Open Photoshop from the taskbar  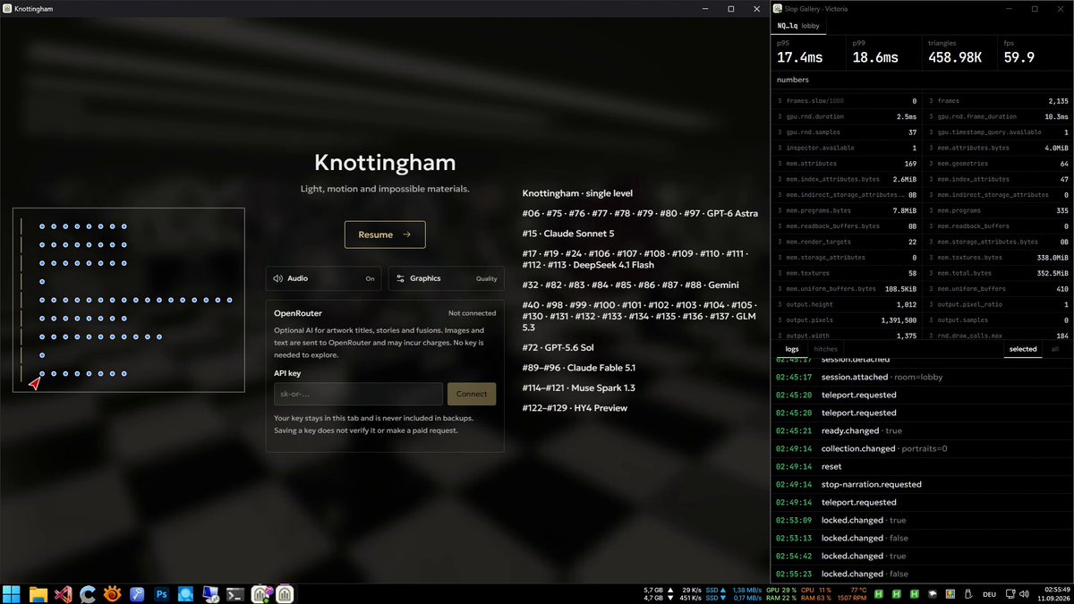click(x=162, y=593)
